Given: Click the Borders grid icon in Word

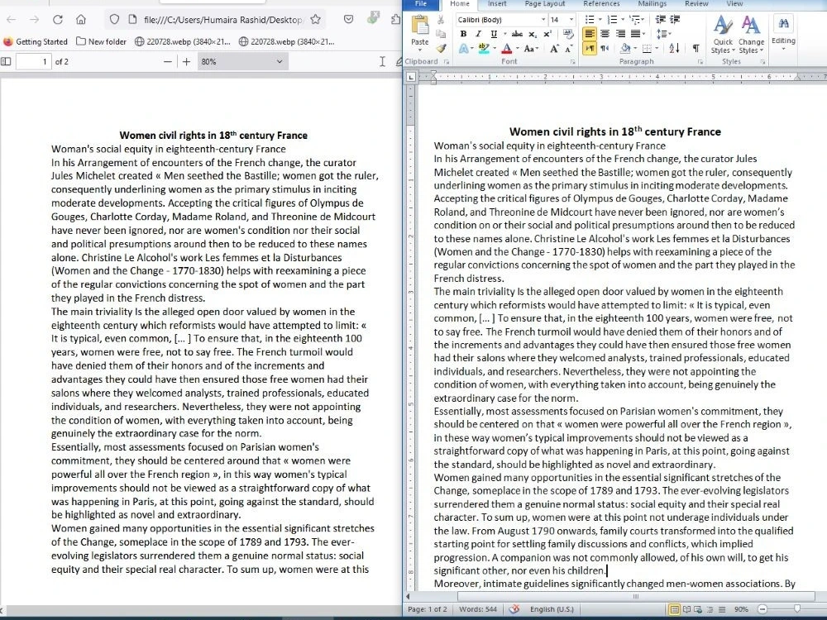Looking at the screenshot, I should click(647, 49).
